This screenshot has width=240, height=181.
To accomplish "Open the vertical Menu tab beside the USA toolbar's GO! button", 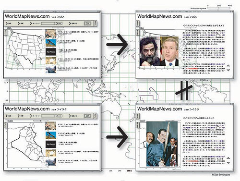I will tap(96, 24).
